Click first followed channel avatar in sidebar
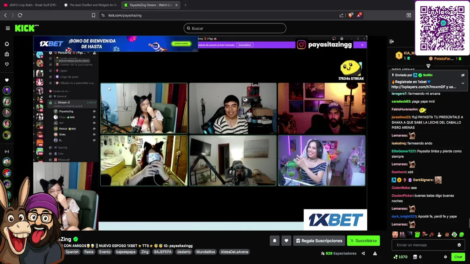Image resolution: width=470 pixels, height=264 pixels. pos(7,90)
